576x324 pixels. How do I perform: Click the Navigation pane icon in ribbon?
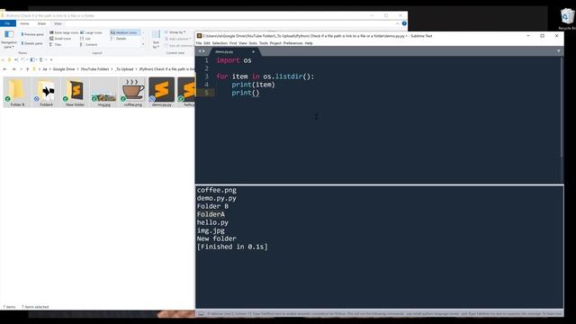(8, 40)
